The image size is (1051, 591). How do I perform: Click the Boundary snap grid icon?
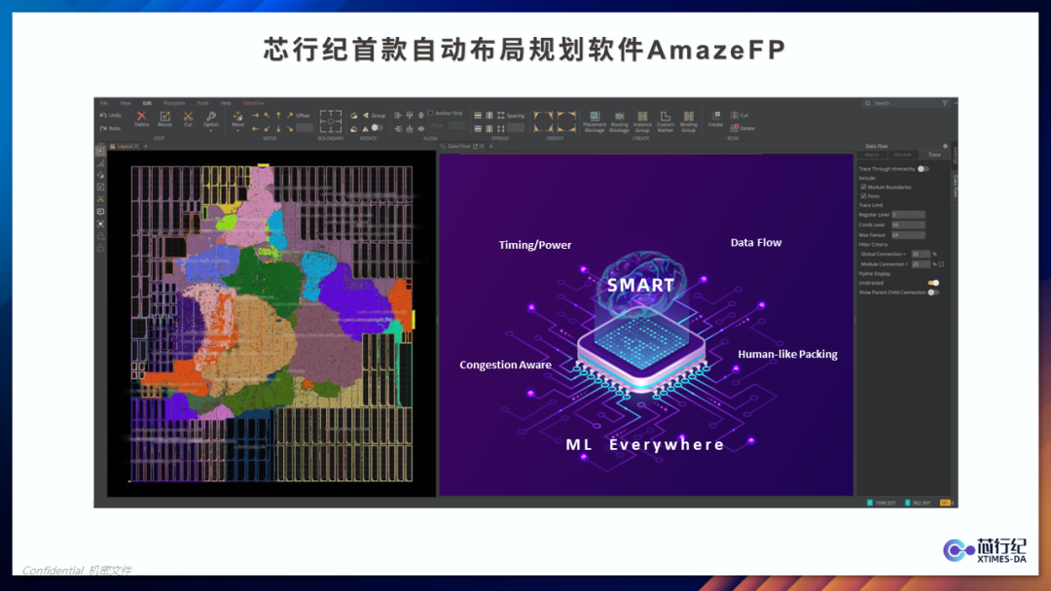point(331,122)
